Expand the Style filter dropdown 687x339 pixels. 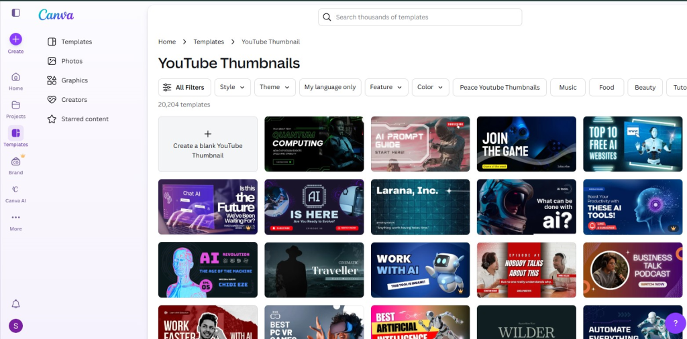pyautogui.click(x=233, y=87)
